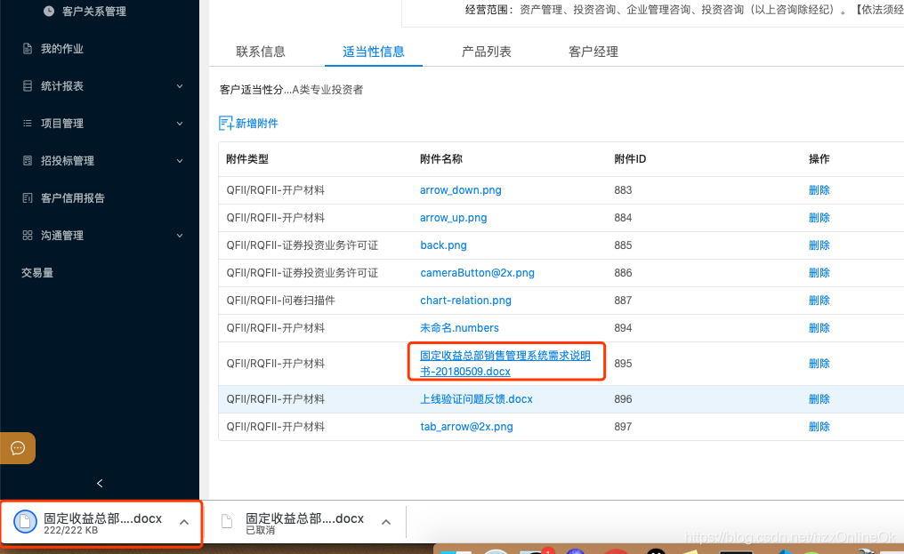Open options chevron for 已取消 download
This screenshot has width=904, height=554.
386,522
